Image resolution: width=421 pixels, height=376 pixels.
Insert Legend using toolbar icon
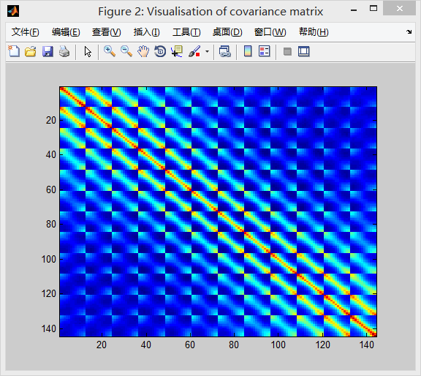coord(264,51)
